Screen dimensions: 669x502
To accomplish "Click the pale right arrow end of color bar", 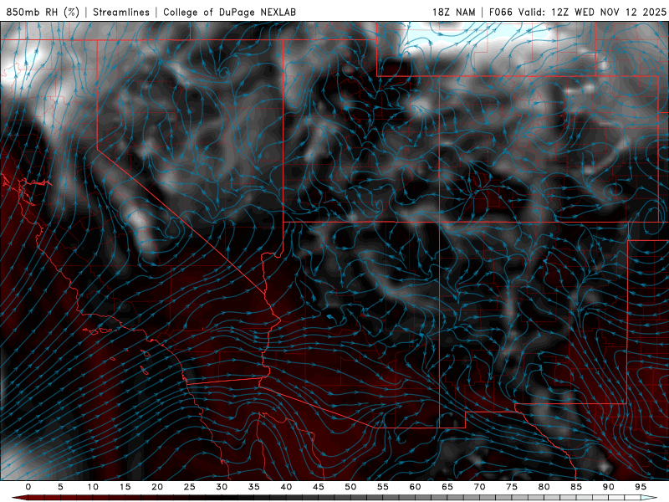I will pos(649,498).
